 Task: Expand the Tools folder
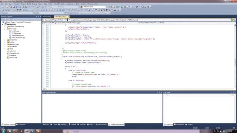pyautogui.click(x=5, y=49)
